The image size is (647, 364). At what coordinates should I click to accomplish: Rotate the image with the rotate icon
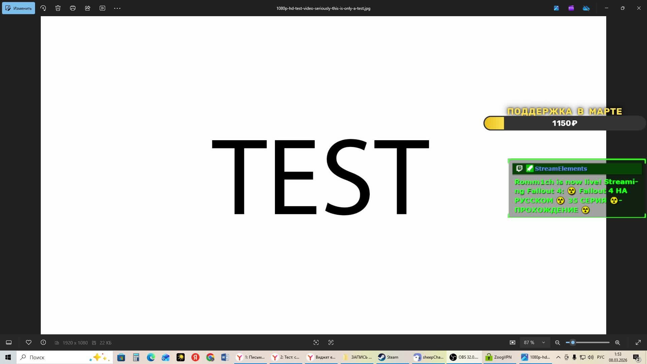[x=43, y=8]
